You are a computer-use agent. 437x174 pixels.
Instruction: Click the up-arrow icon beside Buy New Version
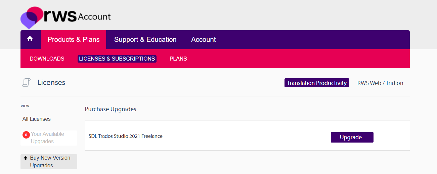click(26, 158)
